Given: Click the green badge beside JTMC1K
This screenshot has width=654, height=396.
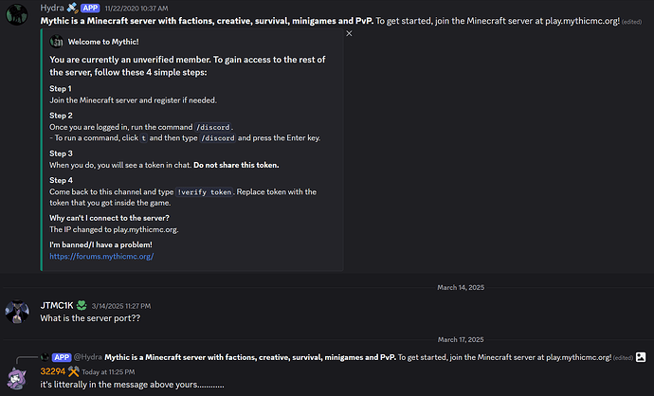Looking at the screenshot, I should point(82,306).
